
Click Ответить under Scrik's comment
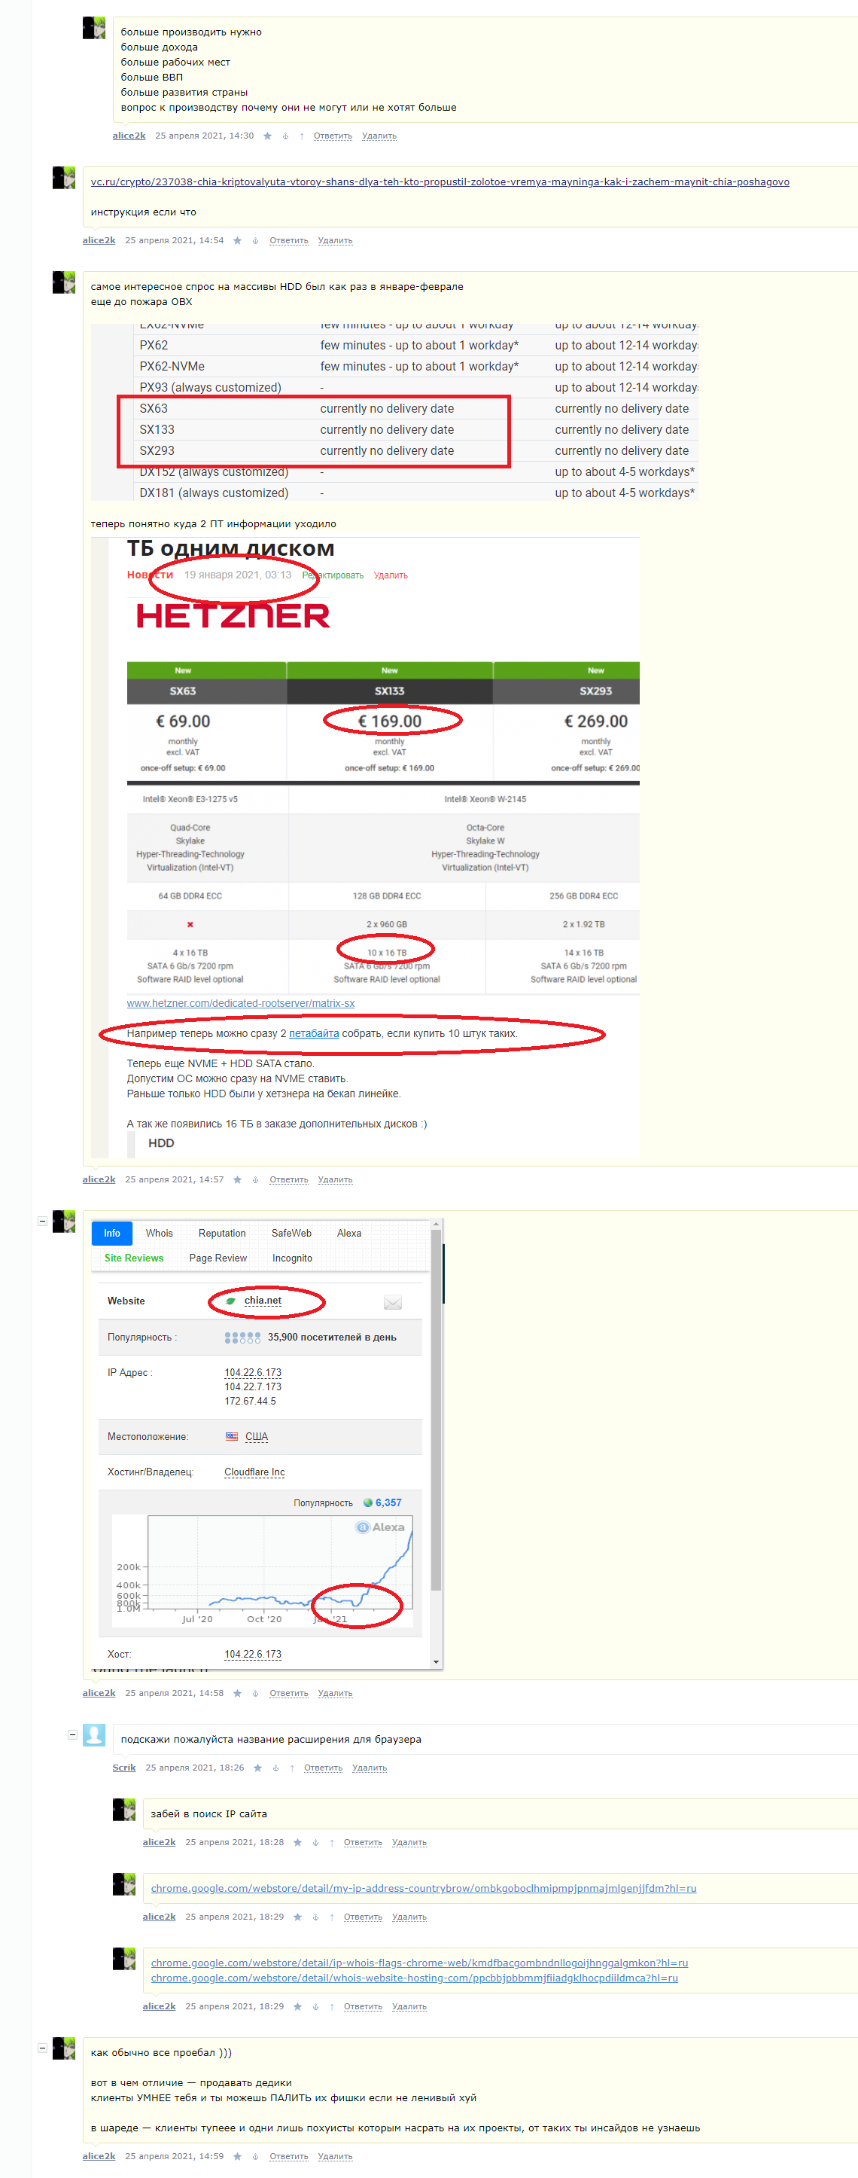coord(323,1768)
